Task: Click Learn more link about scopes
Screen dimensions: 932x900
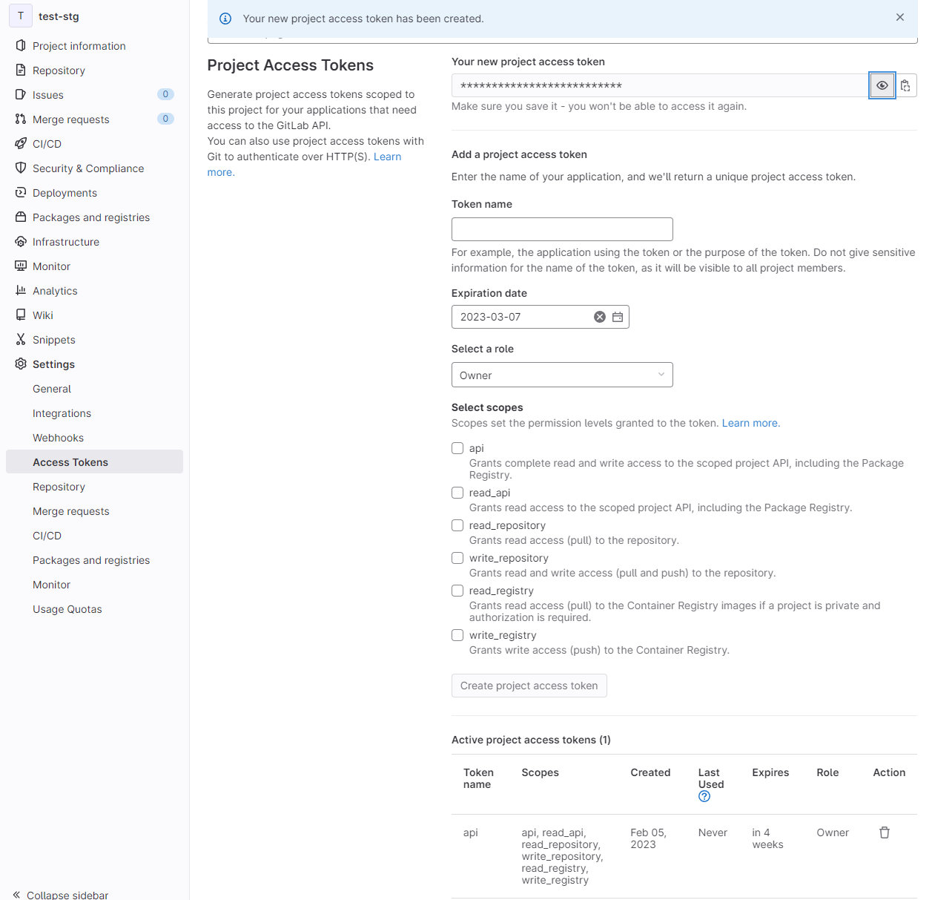Action: pyautogui.click(x=750, y=423)
